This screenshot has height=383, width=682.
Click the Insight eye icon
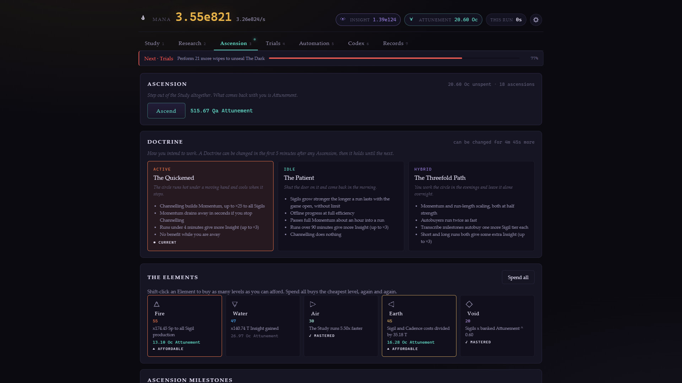[x=343, y=19]
